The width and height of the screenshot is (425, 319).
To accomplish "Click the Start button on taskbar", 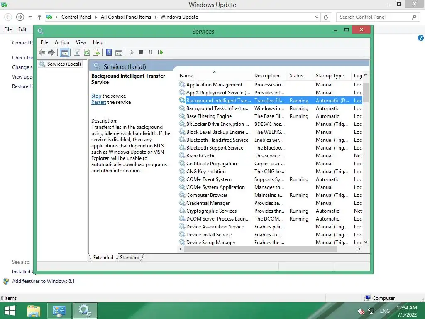I will click(10, 311).
